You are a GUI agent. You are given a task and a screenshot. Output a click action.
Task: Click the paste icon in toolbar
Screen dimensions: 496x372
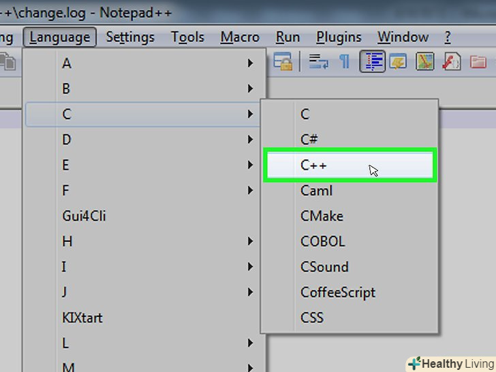7,61
